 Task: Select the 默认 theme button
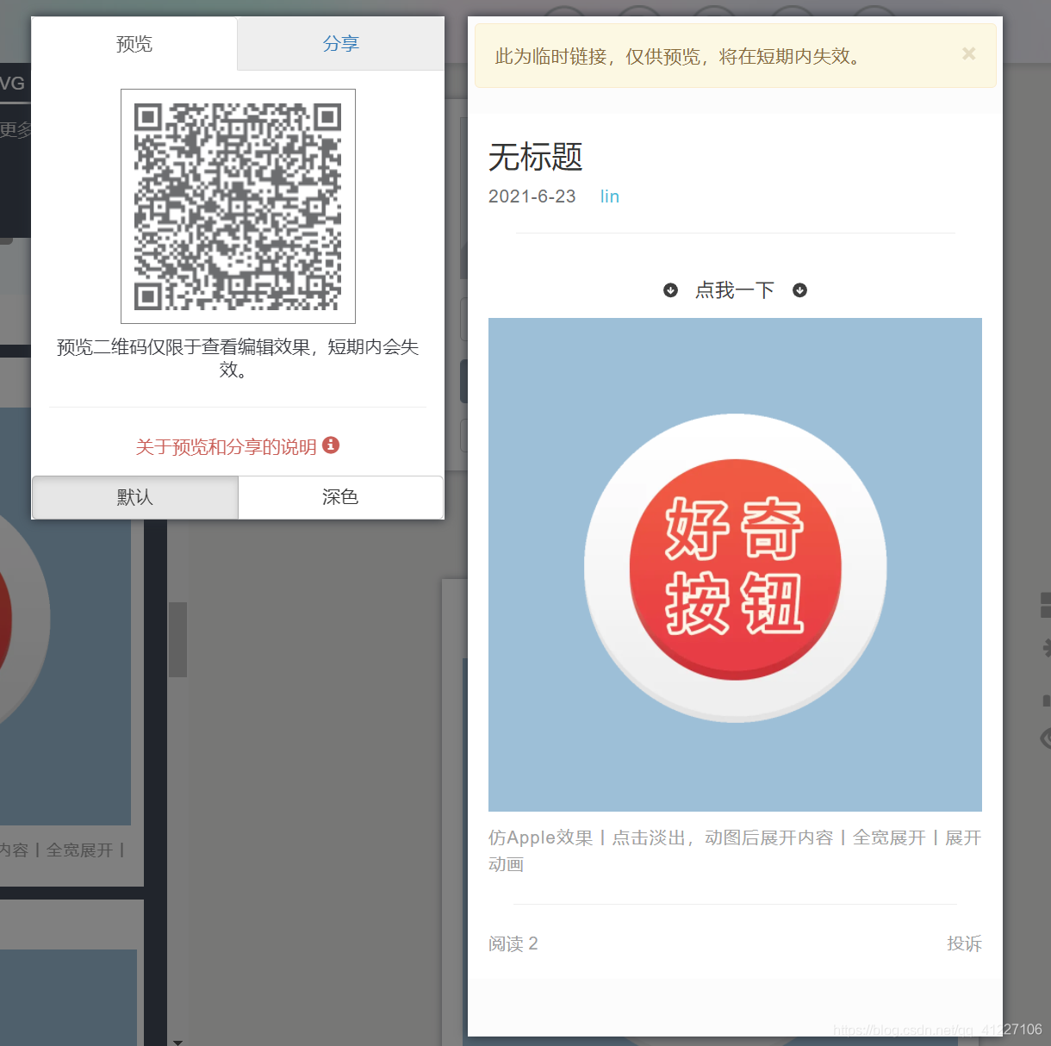click(135, 497)
